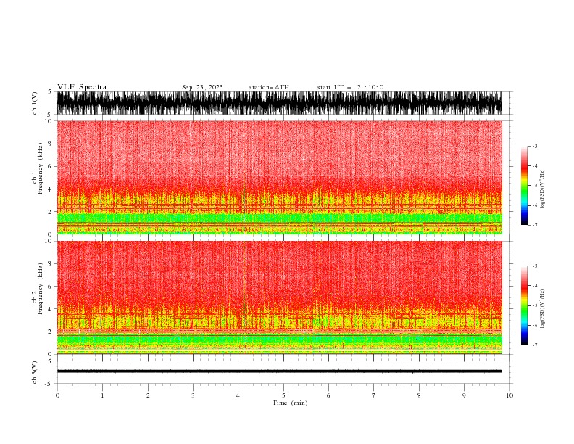The height and width of the screenshot is (444, 574).
Task: Click the 'Time (min)' axis label
Action: pyautogui.click(x=290, y=403)
